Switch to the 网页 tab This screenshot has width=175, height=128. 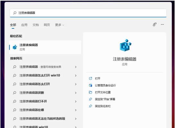tap(47, 25)
